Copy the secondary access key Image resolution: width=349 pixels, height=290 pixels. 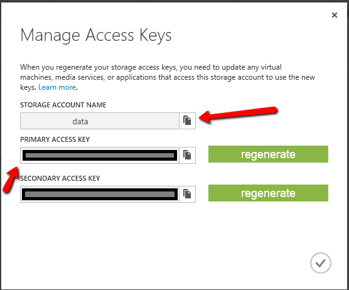(x=187, y=194)
